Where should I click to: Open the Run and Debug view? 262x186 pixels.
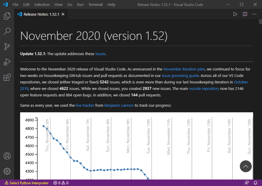point(7,62)
